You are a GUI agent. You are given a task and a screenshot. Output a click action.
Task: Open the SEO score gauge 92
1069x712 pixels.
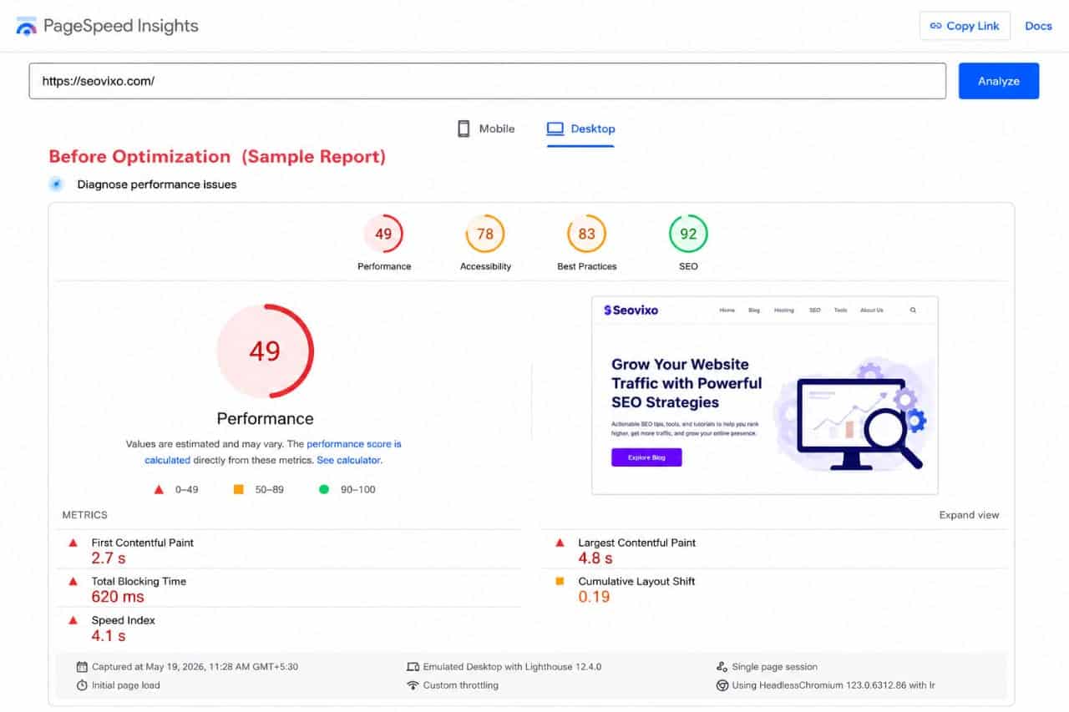tap(688, 235)
